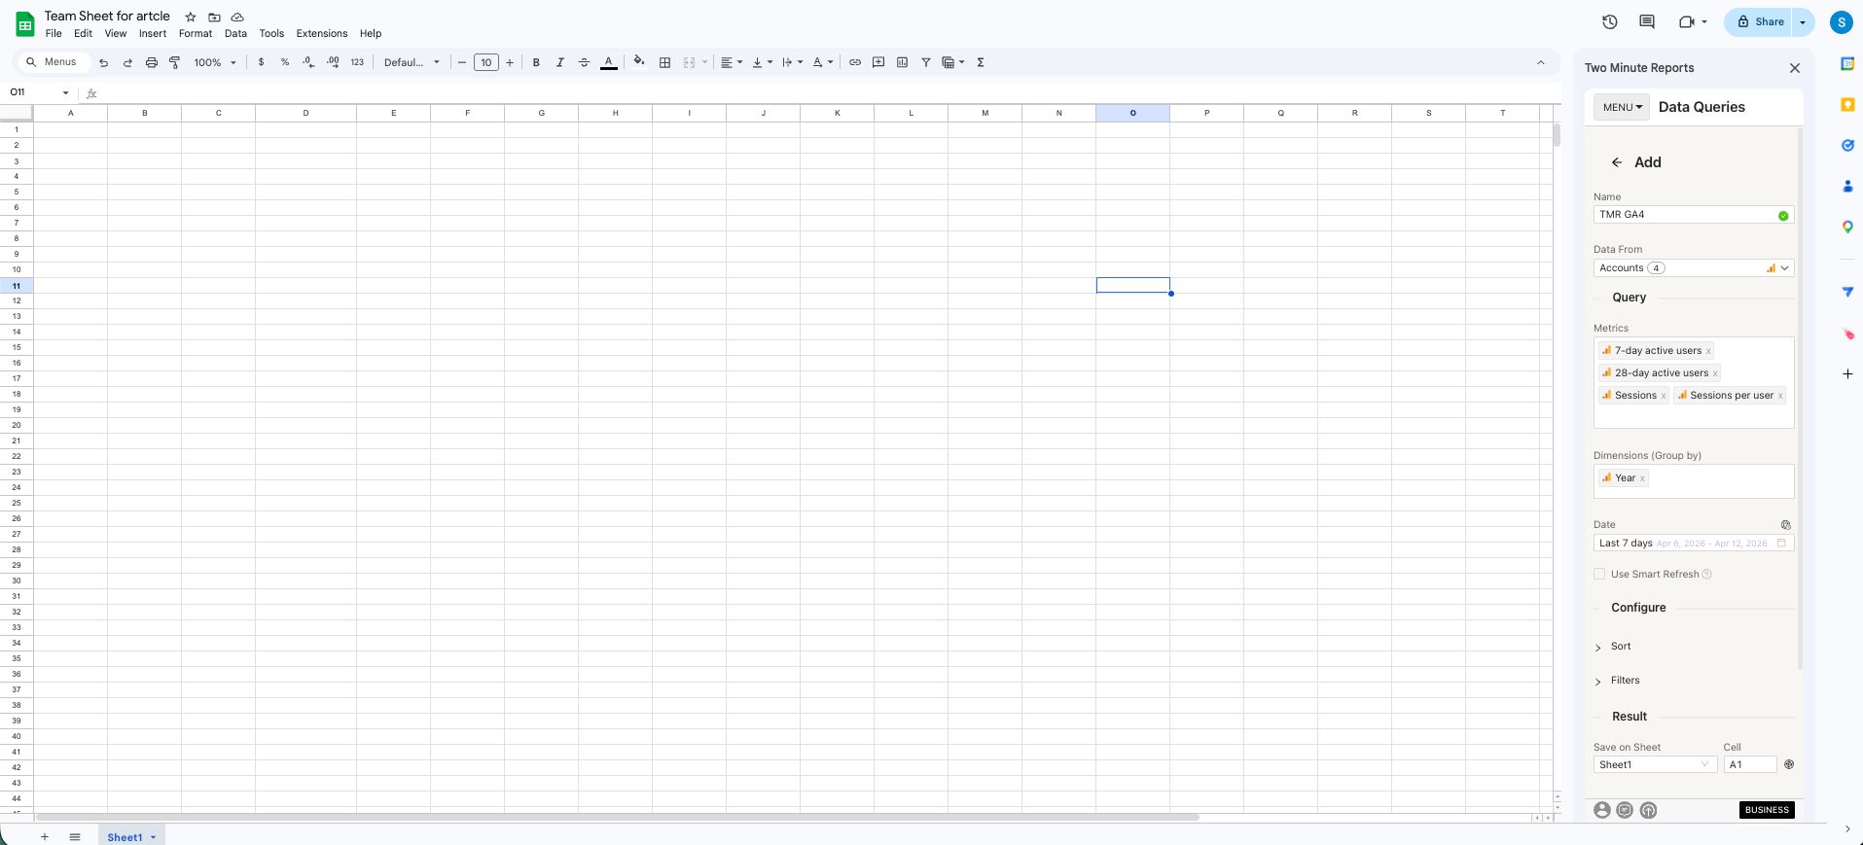The height and width of the screenshot is (845, 1863).
Task: Close Two Minute Reports sidebar
Action: pyautogui.click(x=1795, y=68)
